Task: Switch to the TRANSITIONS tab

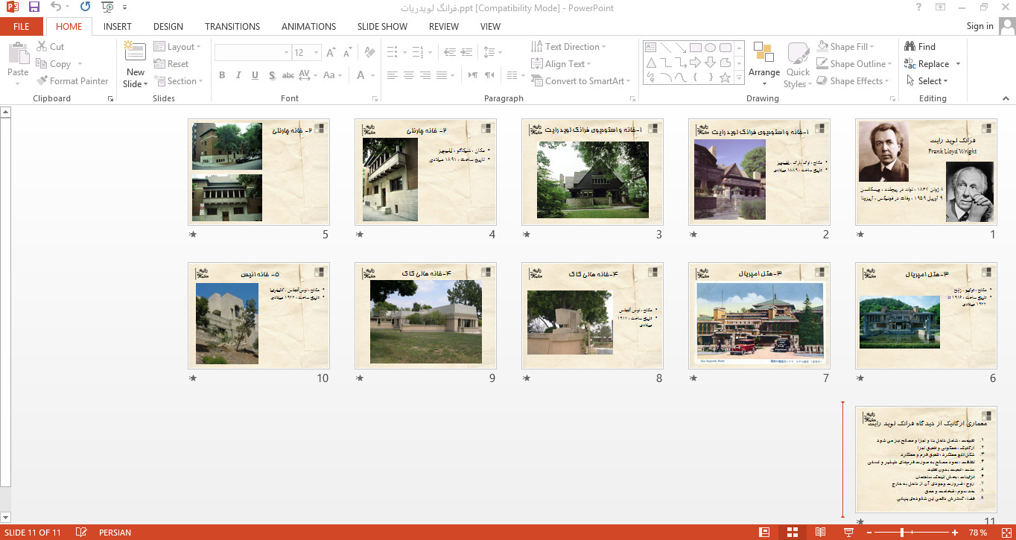Action: pos(232,26)
